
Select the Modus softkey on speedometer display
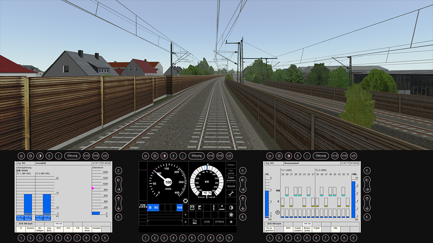point(231,165)
